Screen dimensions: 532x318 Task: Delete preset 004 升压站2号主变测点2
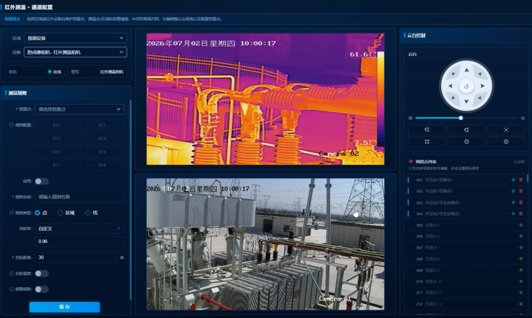tap(521, 213)
